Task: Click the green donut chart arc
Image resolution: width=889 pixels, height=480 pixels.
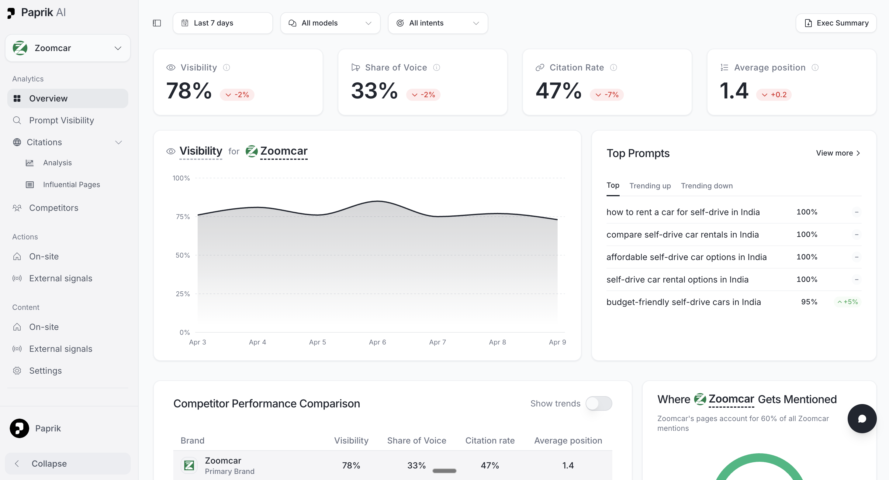Action: pyautogui.click(x=759, y=457)
